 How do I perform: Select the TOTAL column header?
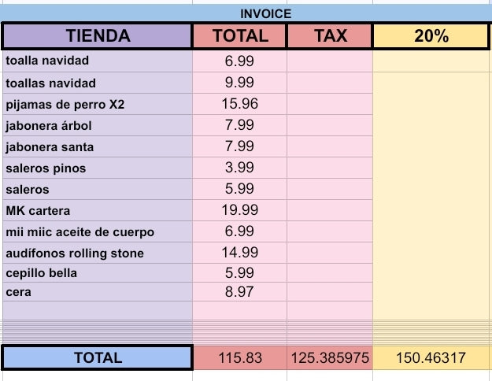coord(240,35)
